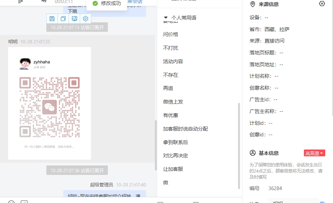
Task: Click the customer number 36284
Action: click(x=275, y=188)
